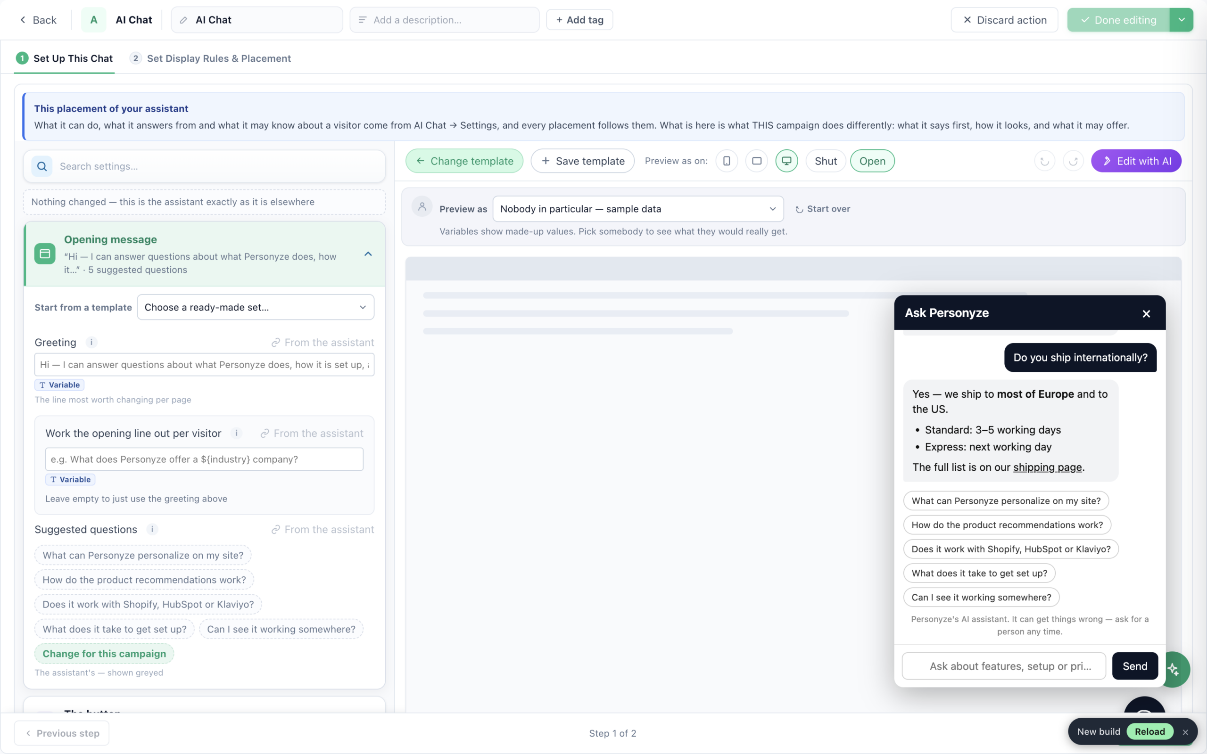Image resolution: width=1207 pixels, height=754 pixels.
Task: Click the redo arrow icon
Action: 1073,161
